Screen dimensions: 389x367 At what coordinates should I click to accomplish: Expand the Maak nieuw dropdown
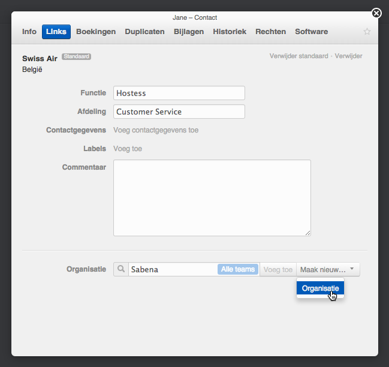click(x=328, y=269)
